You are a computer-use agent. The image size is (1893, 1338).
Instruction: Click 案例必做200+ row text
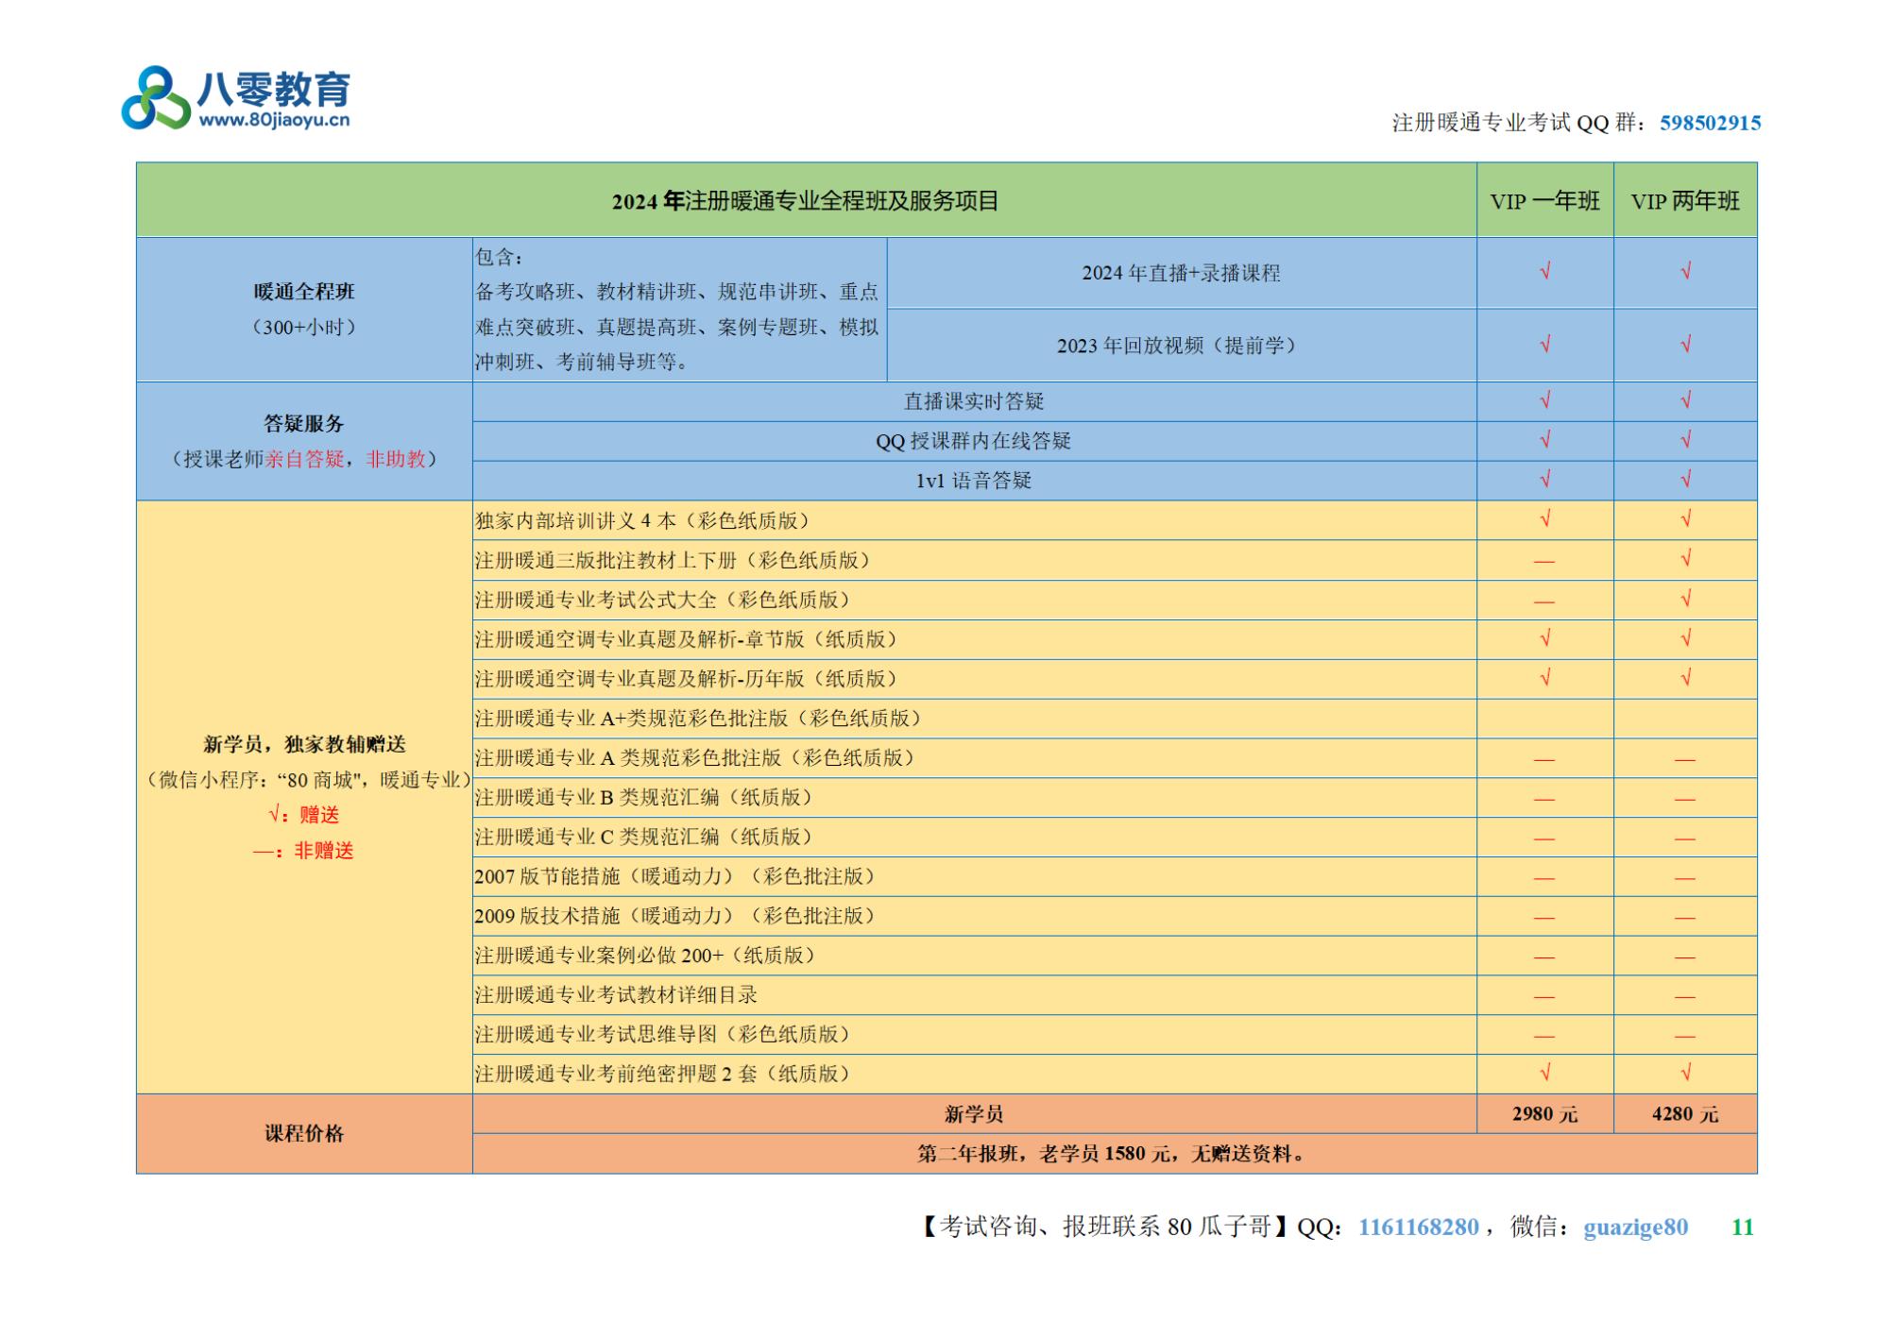click(645, 956)
